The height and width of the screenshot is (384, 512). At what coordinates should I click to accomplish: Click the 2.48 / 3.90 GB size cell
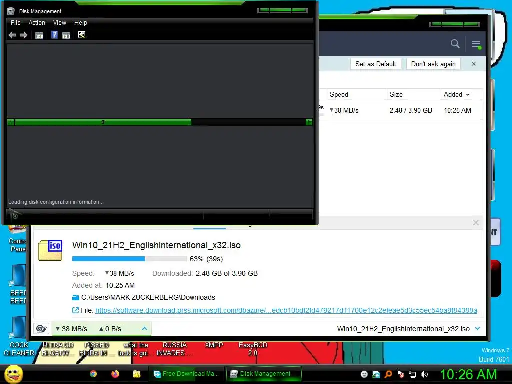pos(411,110)
